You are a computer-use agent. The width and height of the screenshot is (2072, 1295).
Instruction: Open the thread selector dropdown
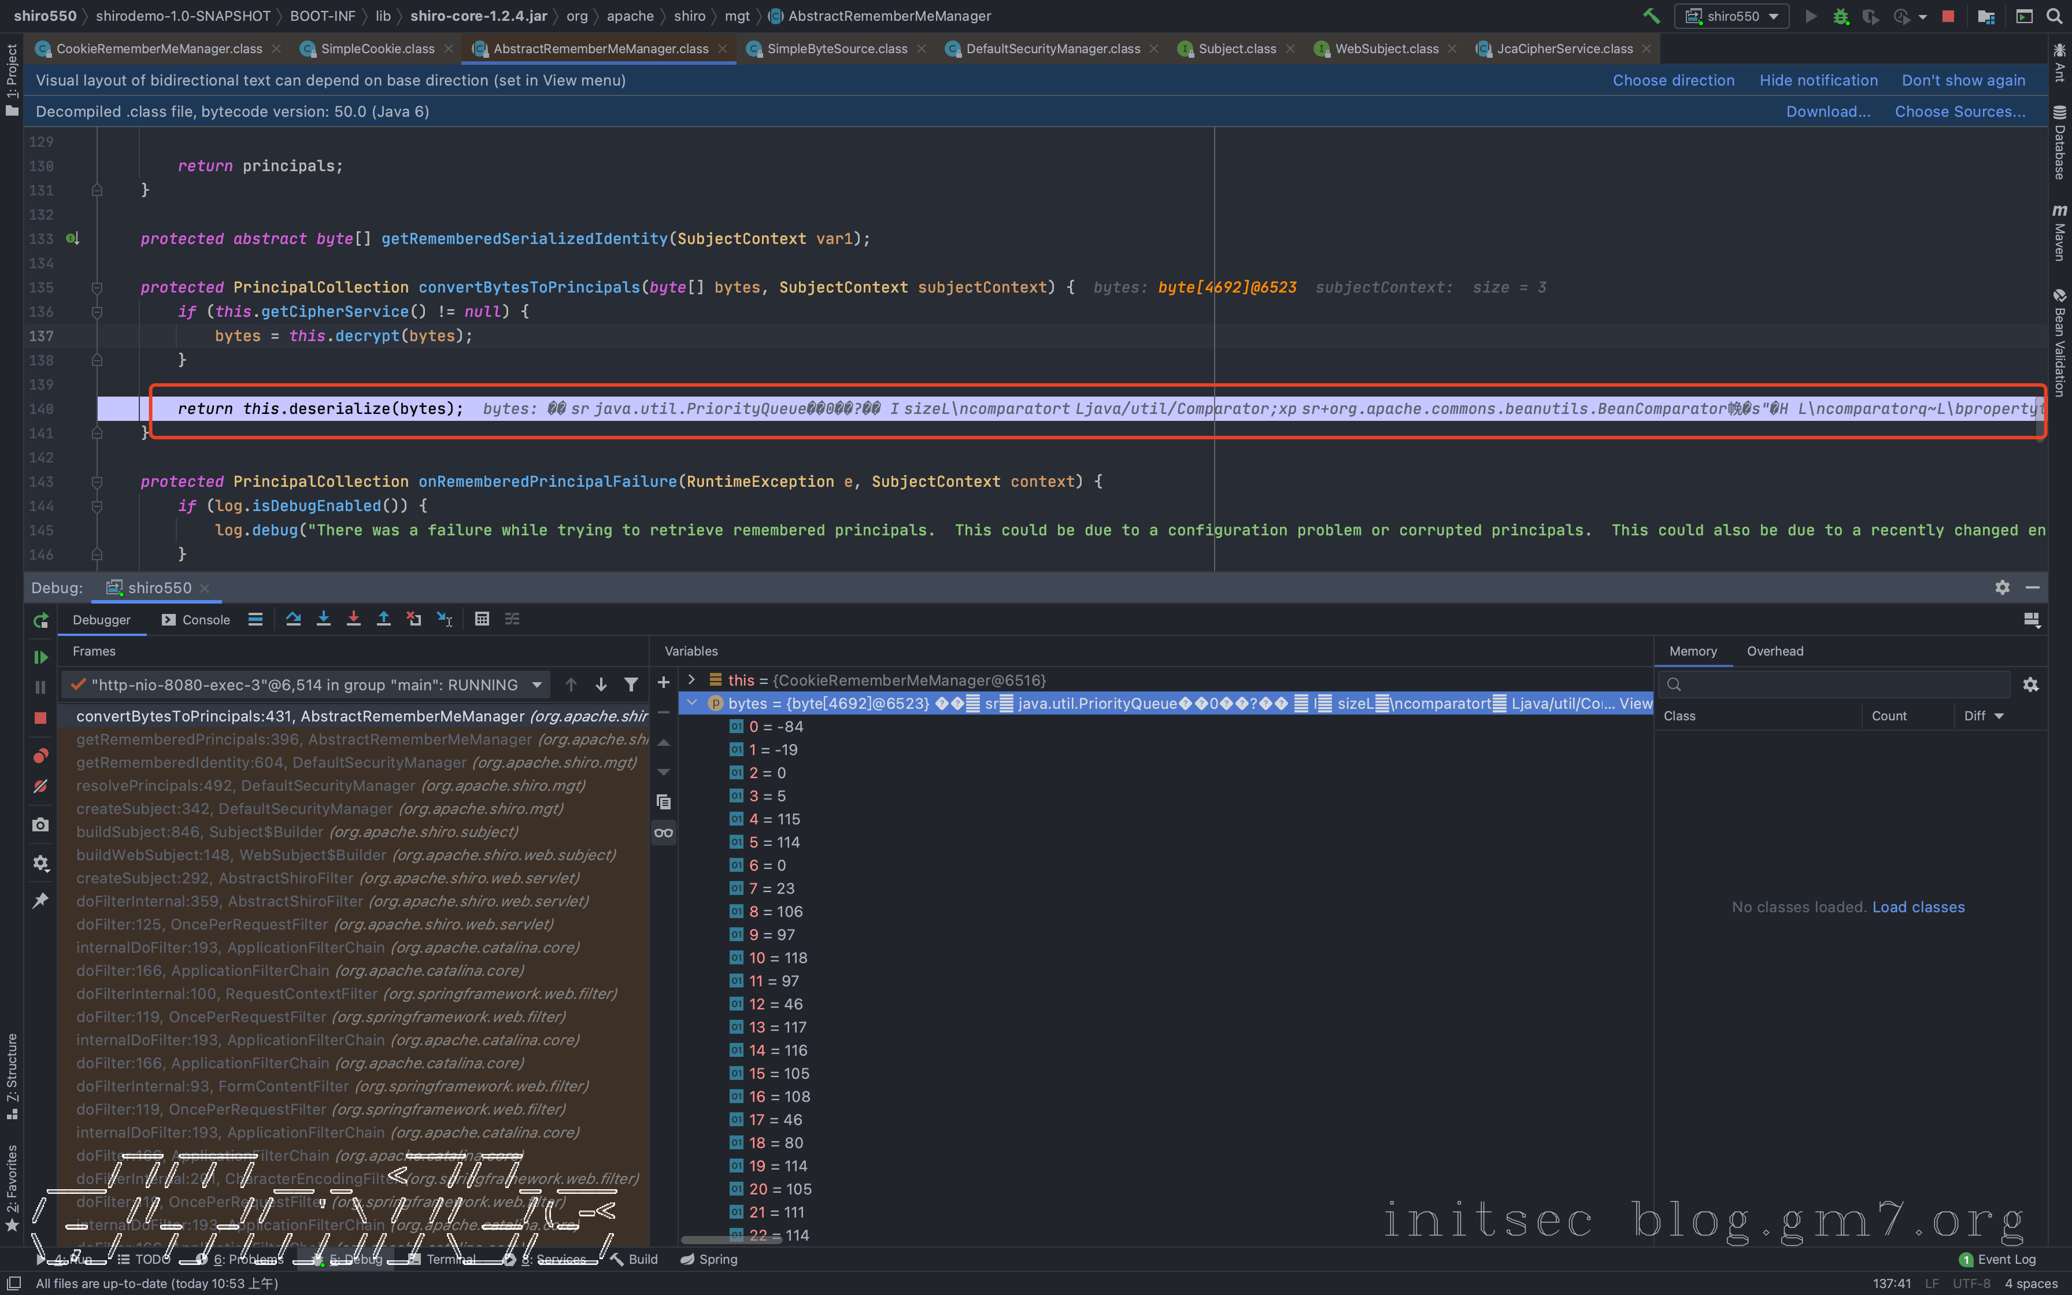(537, 684)
